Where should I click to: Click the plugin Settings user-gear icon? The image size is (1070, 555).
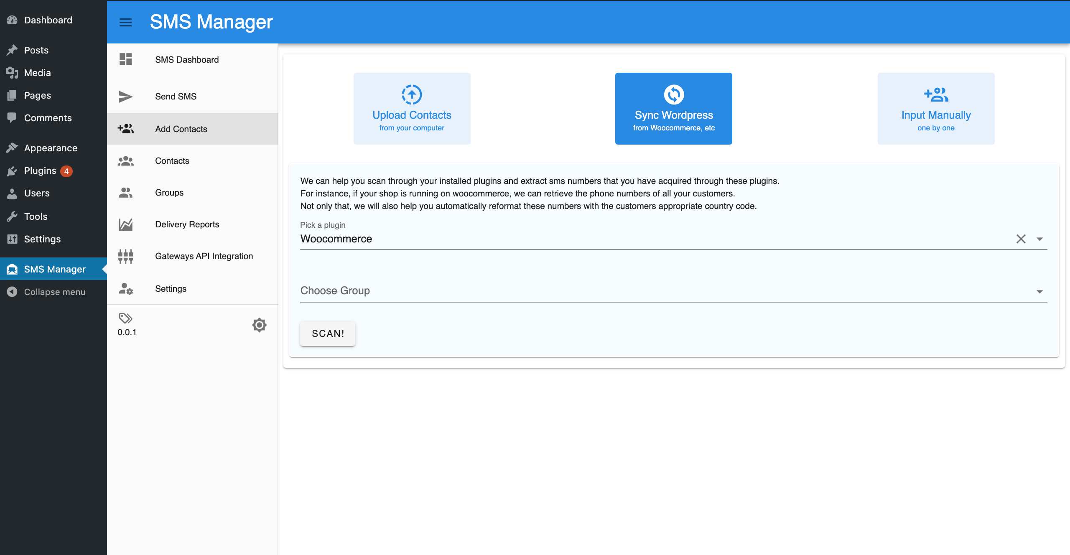coord(125,289)
